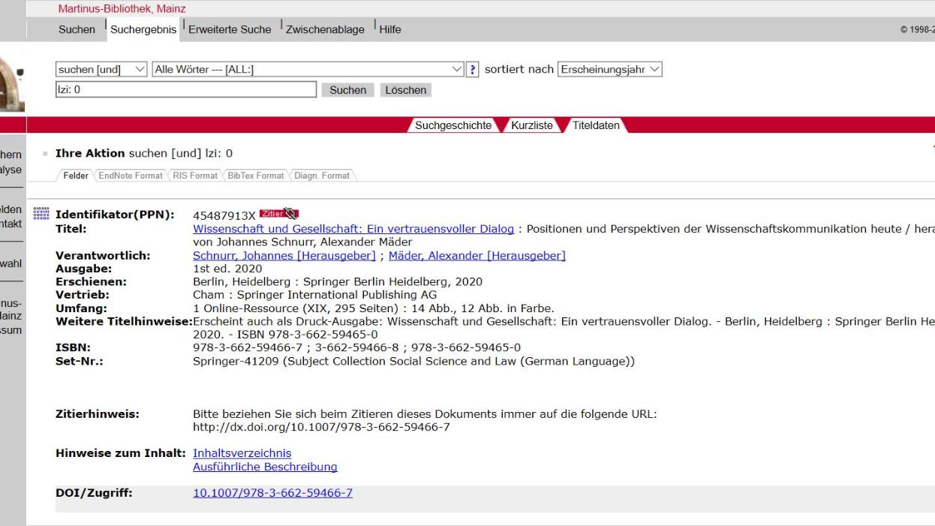
Task: Click 'Cham : Springer International Publishing AG' text
Action: point(315,295)
